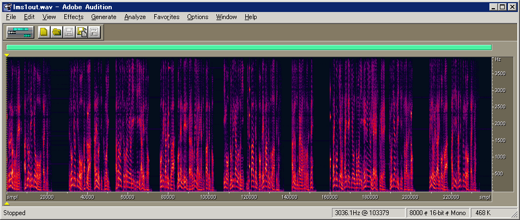Click the 160000 sample ruler mark

[x=329, y=197]
